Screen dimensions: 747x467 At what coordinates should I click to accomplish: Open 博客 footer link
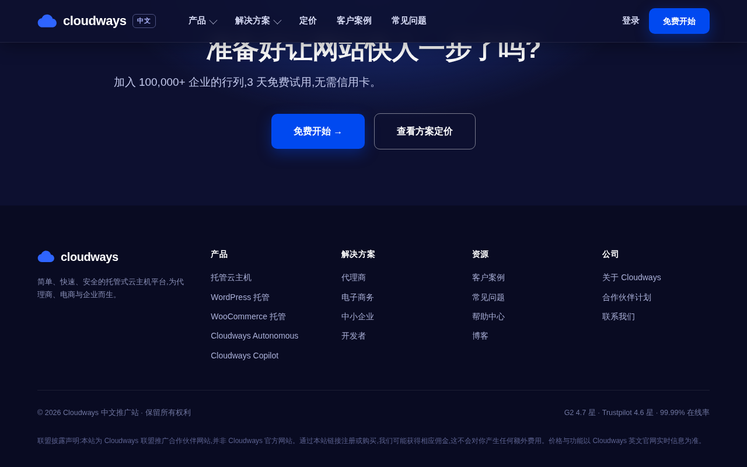[x=480, y=336]
